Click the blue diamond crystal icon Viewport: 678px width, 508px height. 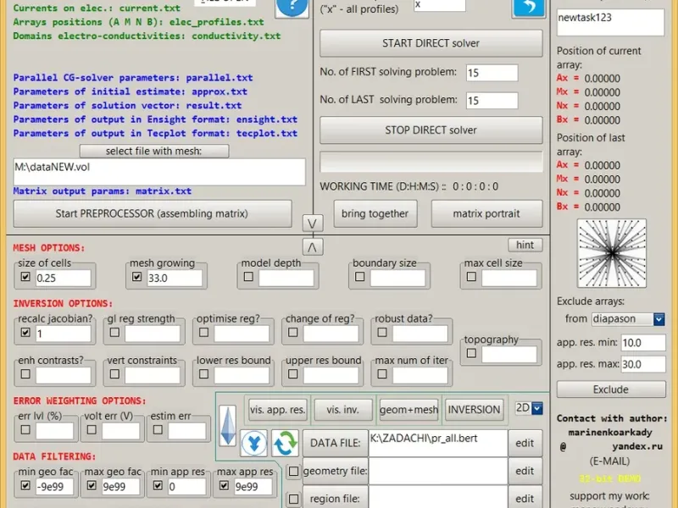click(227, 425)
